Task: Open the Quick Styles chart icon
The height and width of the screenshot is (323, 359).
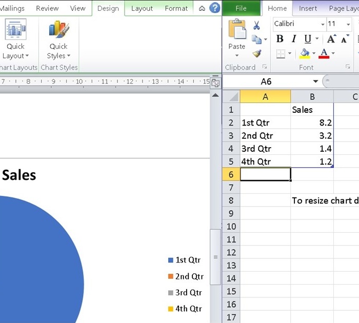Action: (58, 30)
